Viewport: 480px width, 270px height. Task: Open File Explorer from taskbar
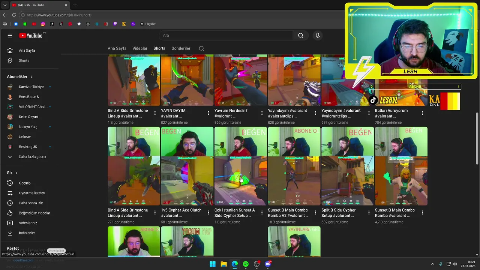click(x=223, y=264)
